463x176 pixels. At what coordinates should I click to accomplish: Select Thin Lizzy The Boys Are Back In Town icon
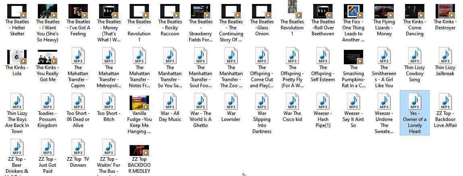click(17, 102)
